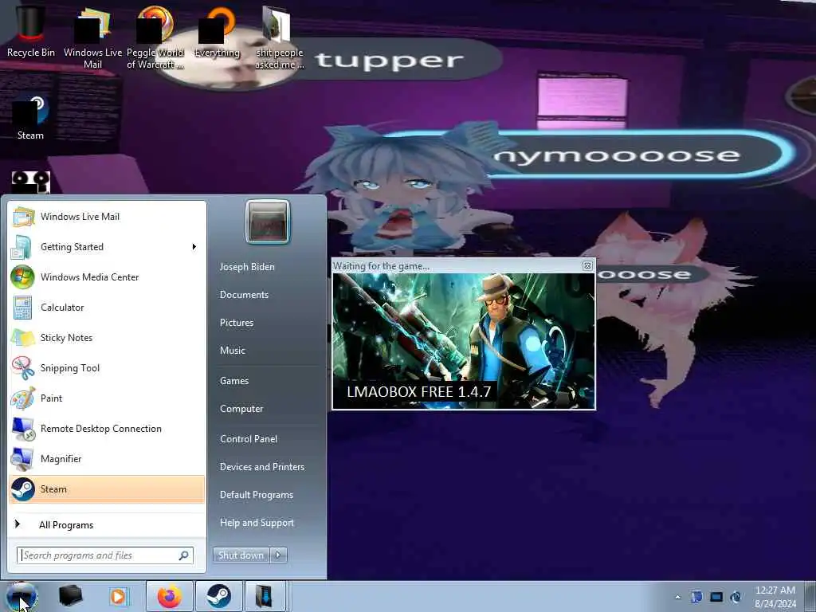Click the Getting Started icon
The image size is (816, 612).
tap(22, 247)
